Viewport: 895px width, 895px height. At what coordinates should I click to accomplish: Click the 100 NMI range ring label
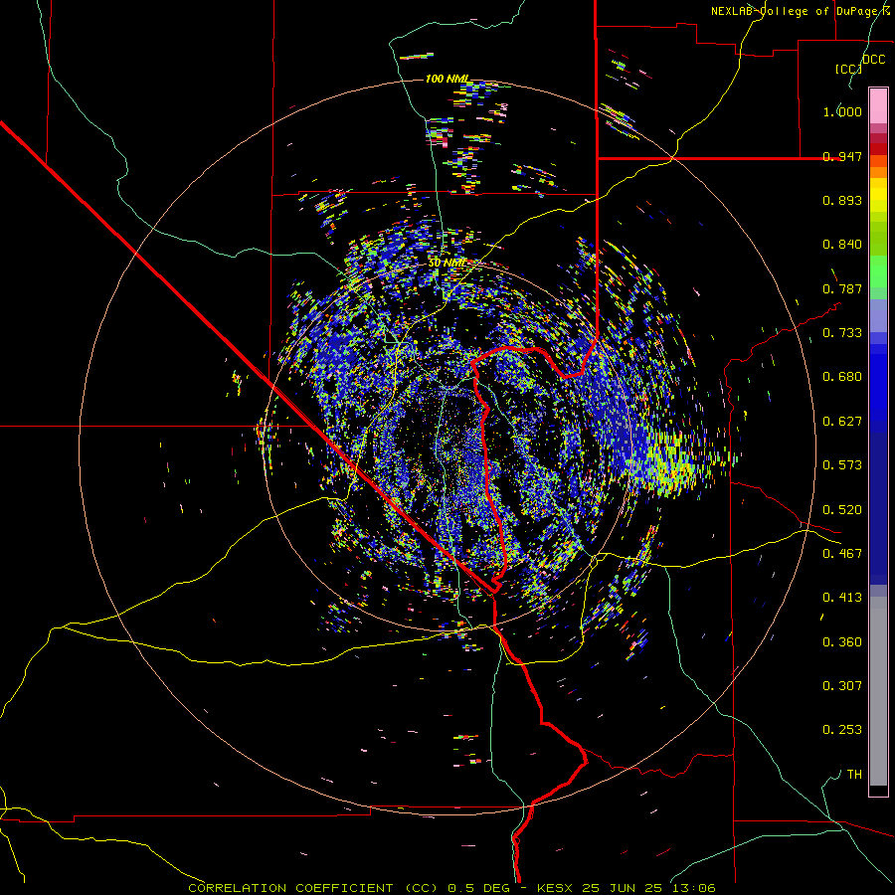tap(447, 79)
